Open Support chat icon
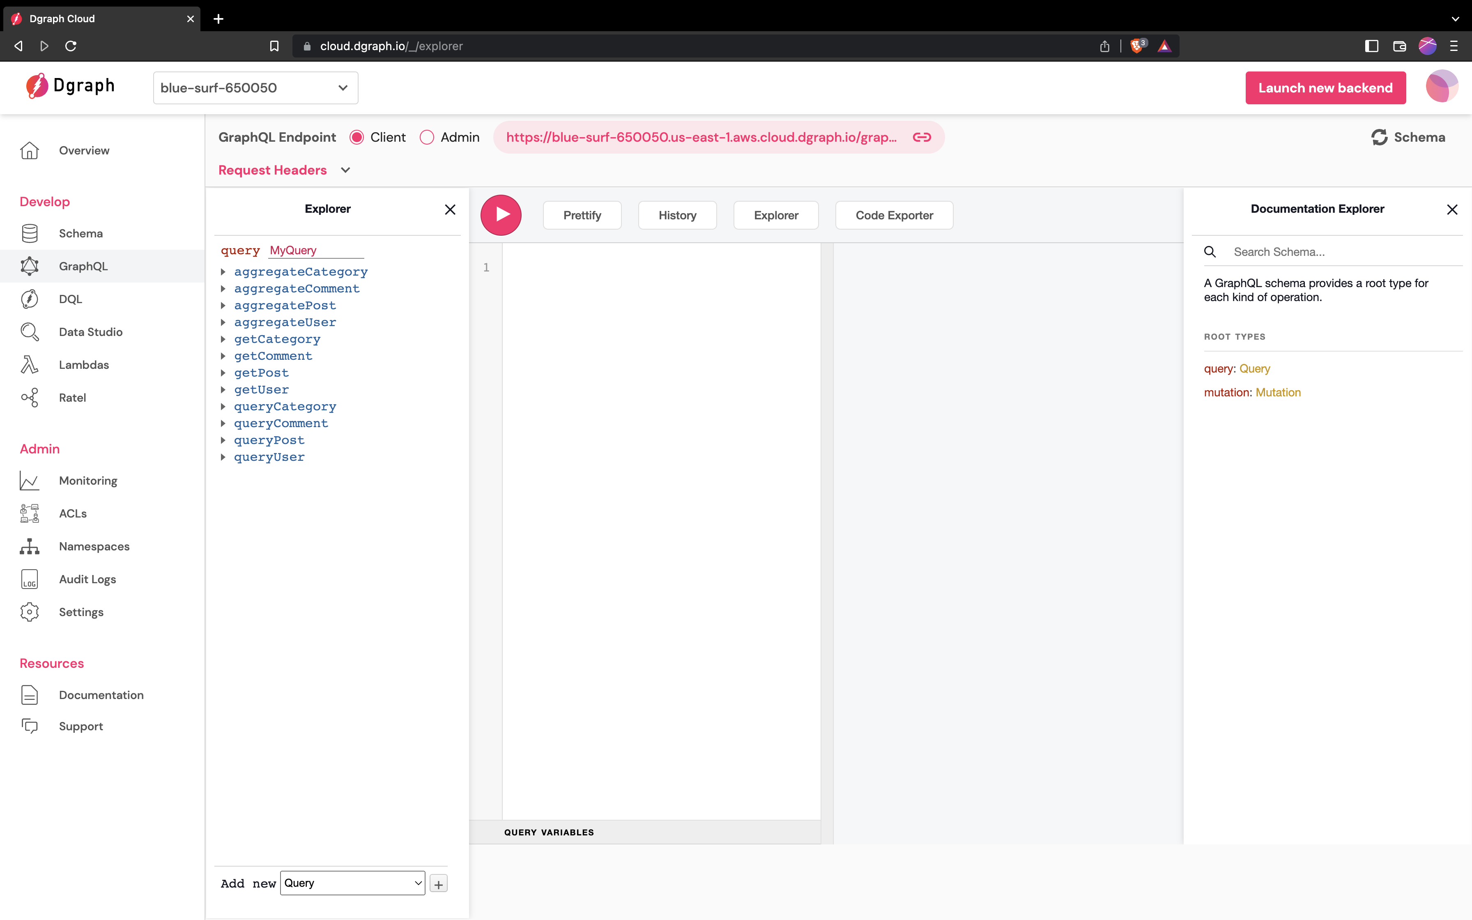The height and width of the screenshot is (920, 1472). point(29,726)
